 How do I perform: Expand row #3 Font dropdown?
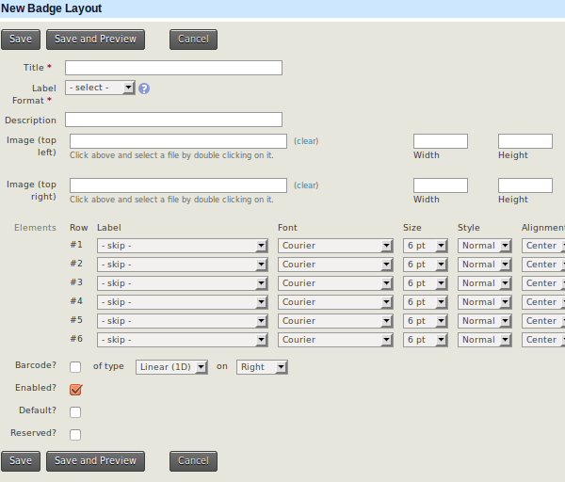click(335, 283)
